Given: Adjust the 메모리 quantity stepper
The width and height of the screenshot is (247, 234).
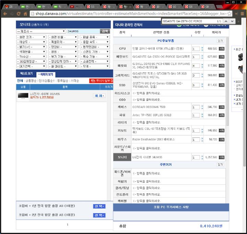Looking at the screenshot, I should (202, 66).
